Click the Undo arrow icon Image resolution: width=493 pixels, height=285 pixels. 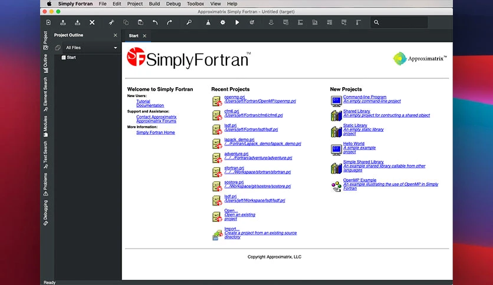pos(155,22)
